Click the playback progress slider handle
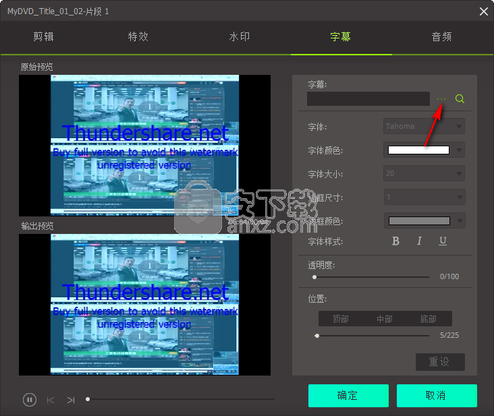494x416 pixels. 88,399
